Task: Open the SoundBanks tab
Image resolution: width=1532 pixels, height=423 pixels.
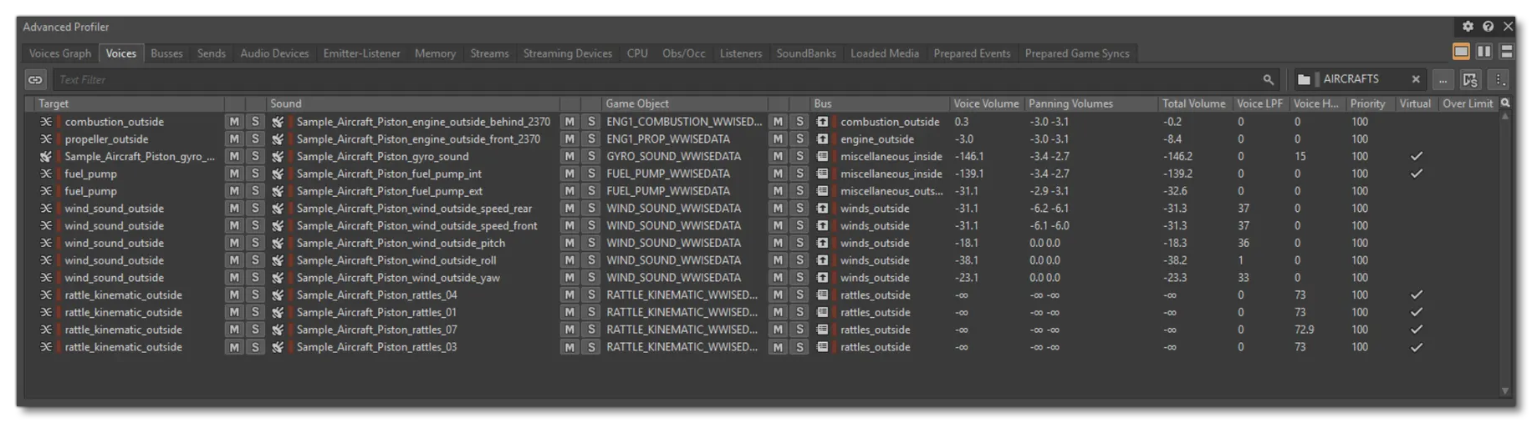Action: click(x=805, y=53)
